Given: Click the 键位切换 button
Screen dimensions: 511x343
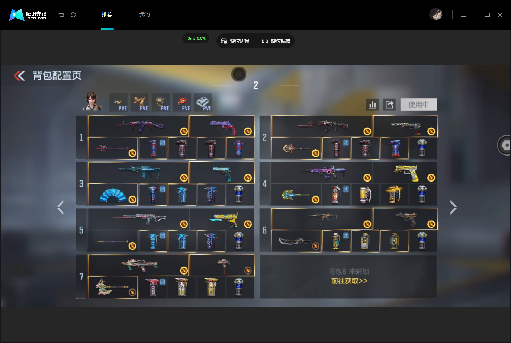Looking at the screenshot, I should (x=235, y=41).
